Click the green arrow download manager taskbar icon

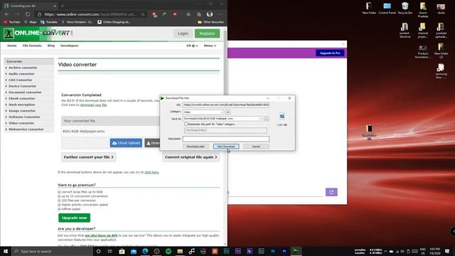point(296,251)
